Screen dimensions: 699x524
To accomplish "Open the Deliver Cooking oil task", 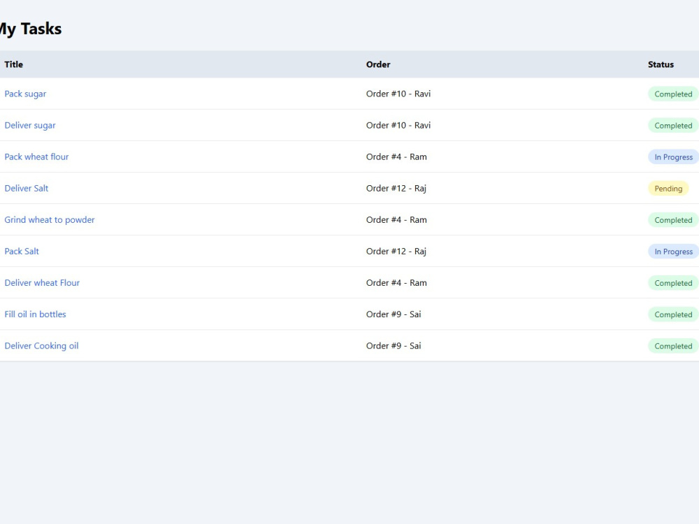I will pyautogui.click(x=41, y=346).
